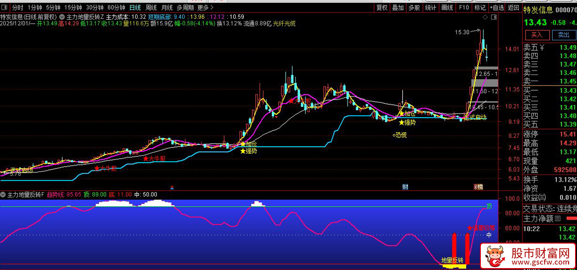Expand the 主力地量反转Z indicator dropdown

63,17
